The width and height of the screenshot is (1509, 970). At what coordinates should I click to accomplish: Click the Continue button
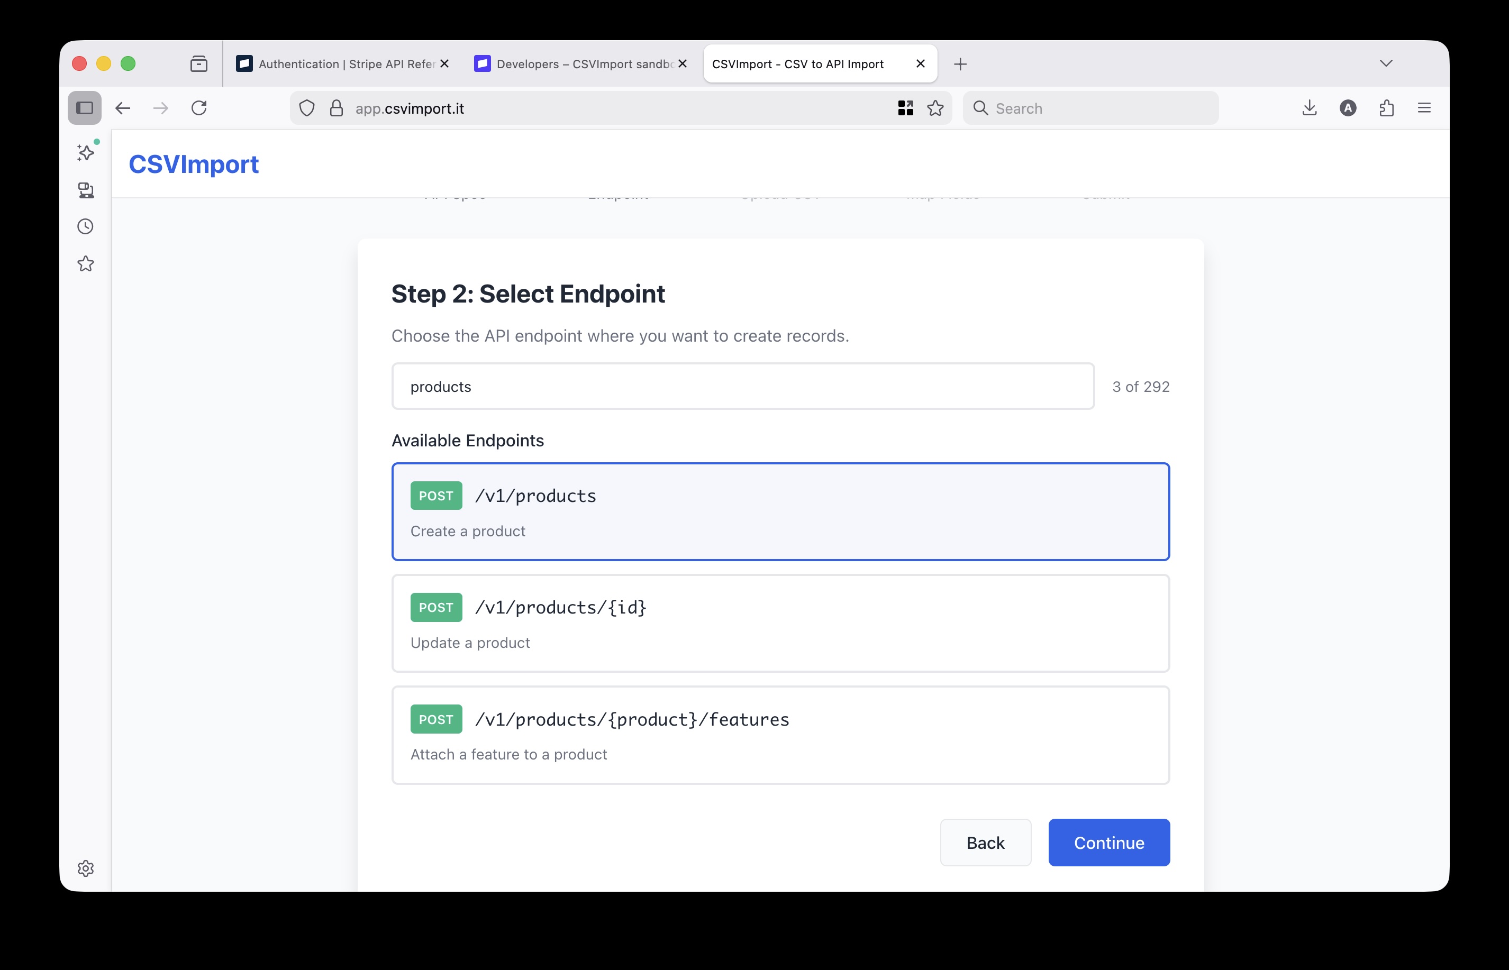(1108, 842)
